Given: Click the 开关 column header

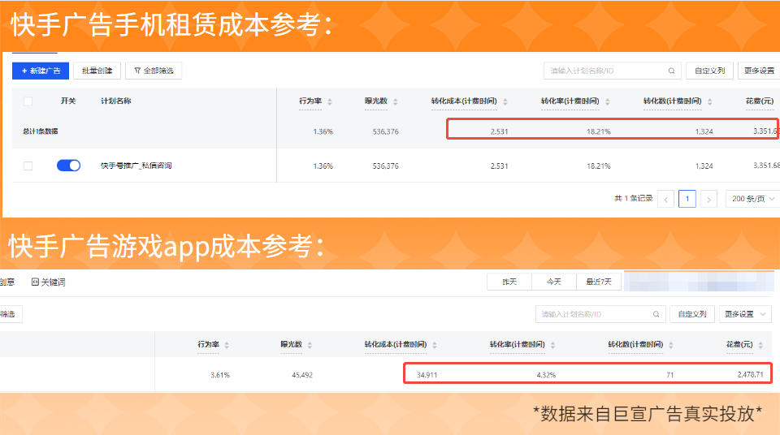Looking at the screenshot, I should coord(68,101).
